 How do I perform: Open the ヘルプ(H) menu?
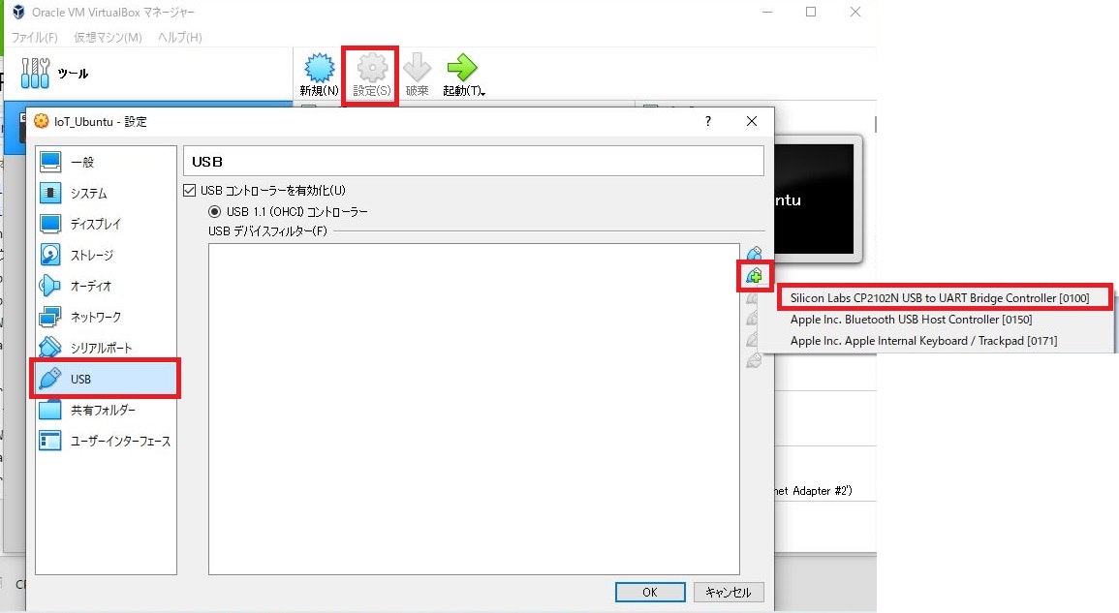(180, 37)
